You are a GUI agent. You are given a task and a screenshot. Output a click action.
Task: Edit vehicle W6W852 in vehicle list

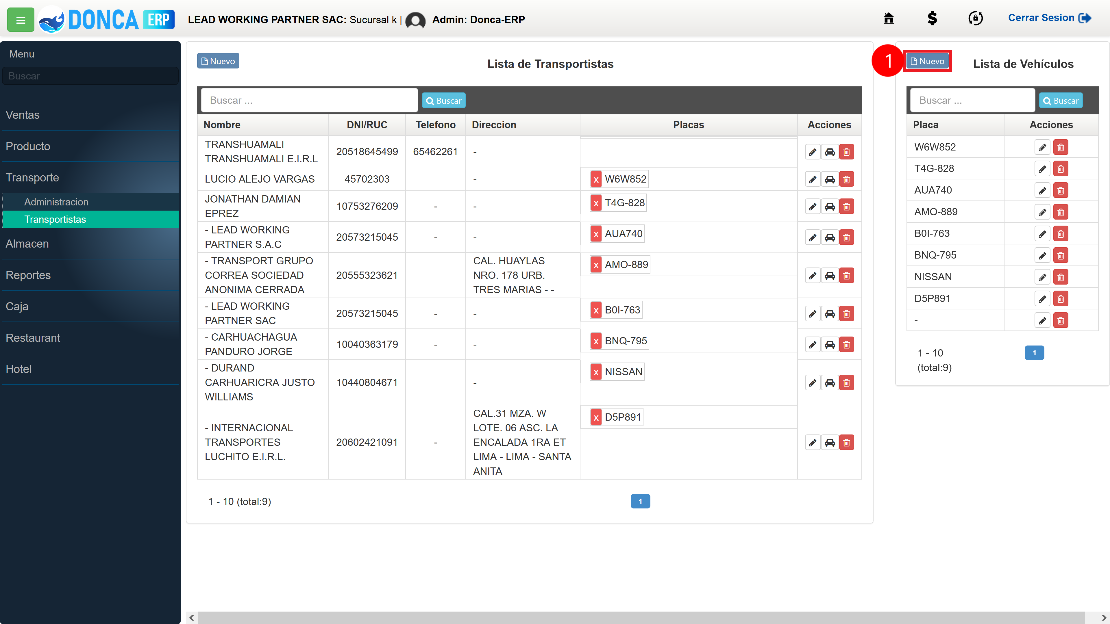click(1042, 147)
